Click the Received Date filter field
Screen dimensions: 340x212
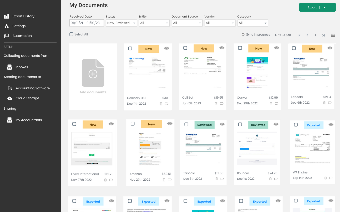[x=86, y=23]
